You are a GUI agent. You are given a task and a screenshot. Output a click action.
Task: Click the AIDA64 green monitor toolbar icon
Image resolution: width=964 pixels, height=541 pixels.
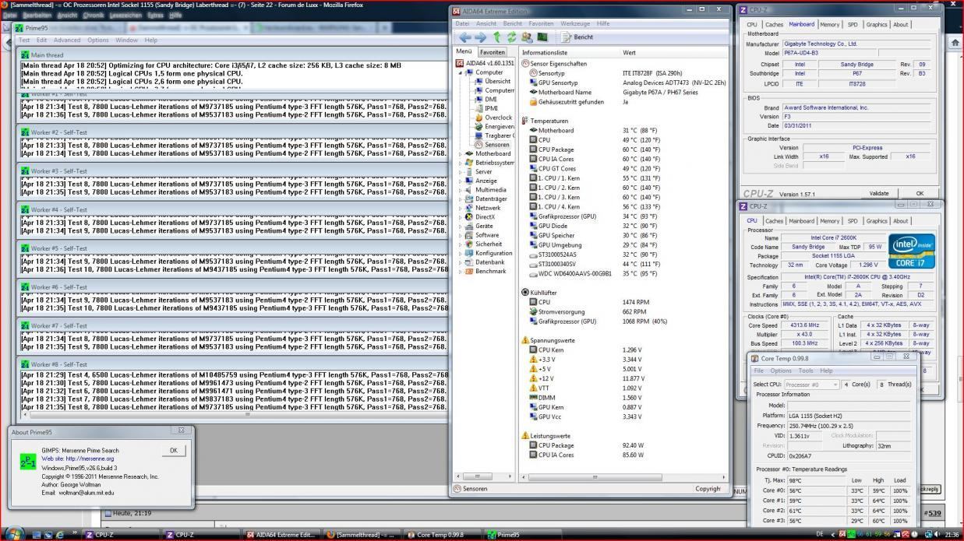pos(542,37)
